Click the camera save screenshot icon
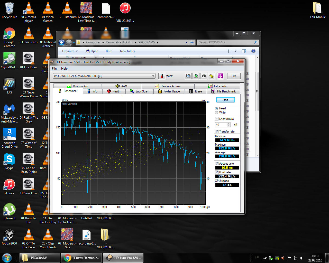This screenshot has height=263, width=329. point(204,76)
